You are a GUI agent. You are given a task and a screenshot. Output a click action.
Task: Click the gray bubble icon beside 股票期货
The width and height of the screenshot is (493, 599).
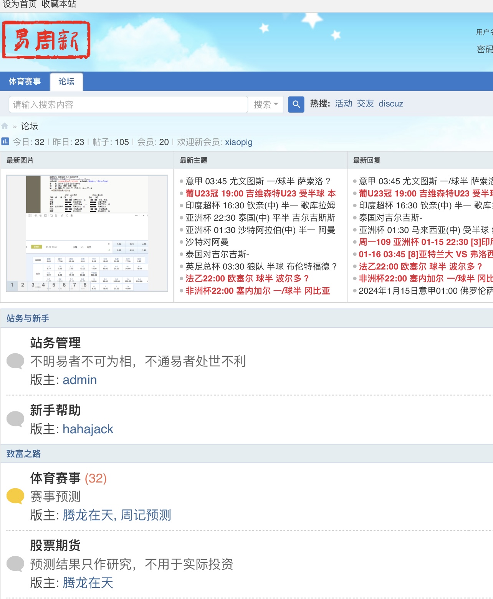(15, 564)
